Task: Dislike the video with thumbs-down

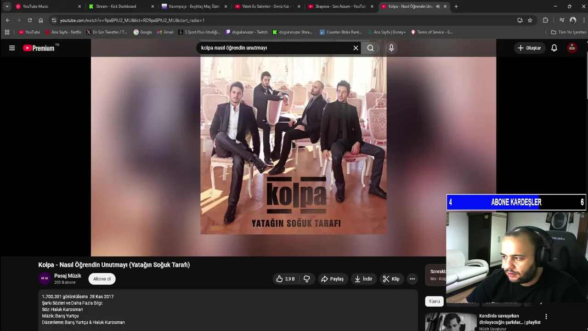Action: 307,279
